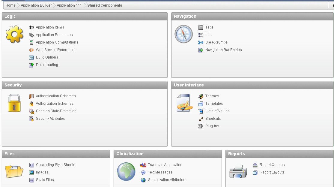The width and height of the screenshot is (334, 187).
Task: Go to Application Builder breadcrumb
Action: click(36, 5)
